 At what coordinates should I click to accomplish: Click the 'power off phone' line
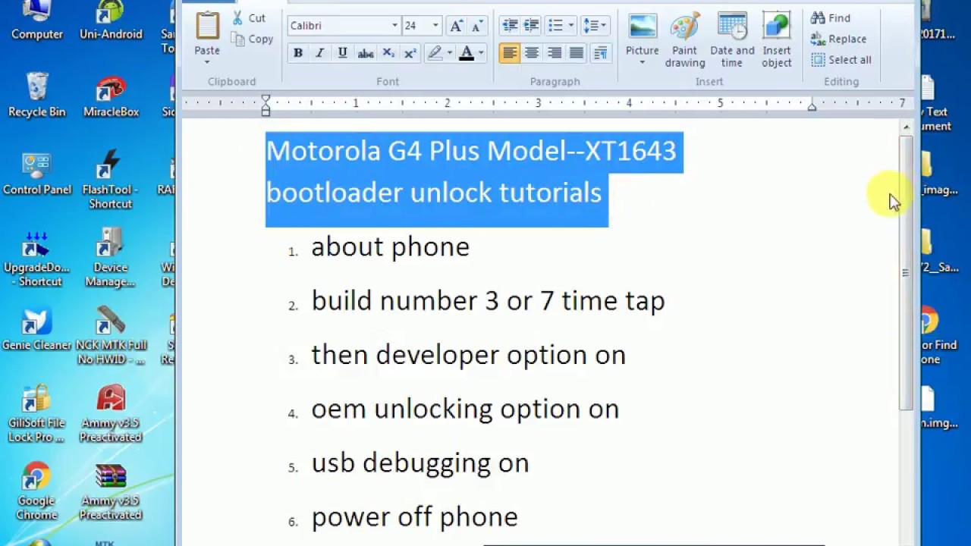414,517
